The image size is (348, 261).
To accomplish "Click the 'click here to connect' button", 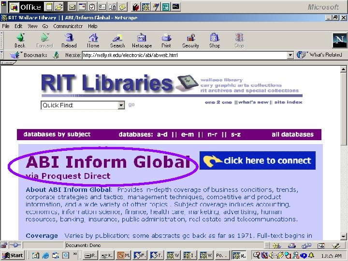I will (x=258, y=160).
